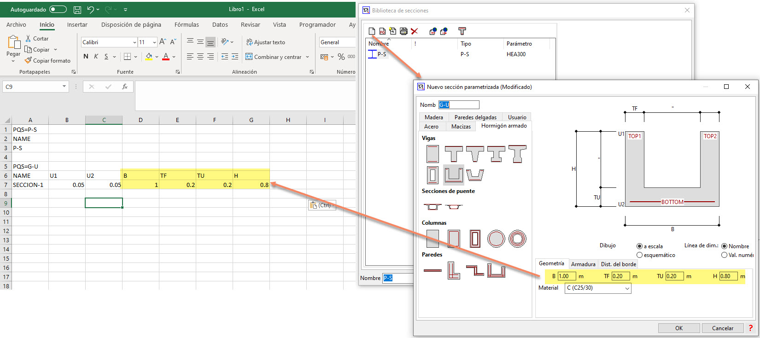Screen dimensions: 760x338
Task: Open the Excel Name Box dropdown arrow
Action: pyautogui.click(x=64, y=87)
